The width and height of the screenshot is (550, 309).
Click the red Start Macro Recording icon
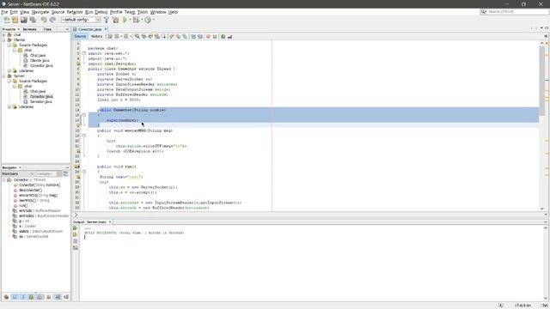pos(208,36)
